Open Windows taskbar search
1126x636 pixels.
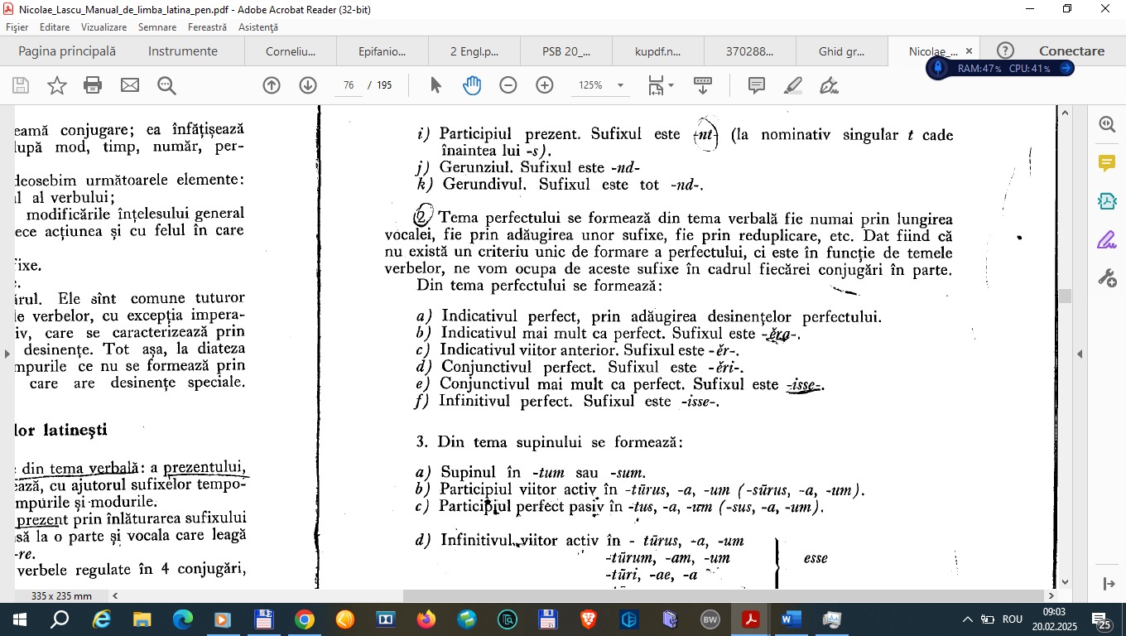(60, 619)
